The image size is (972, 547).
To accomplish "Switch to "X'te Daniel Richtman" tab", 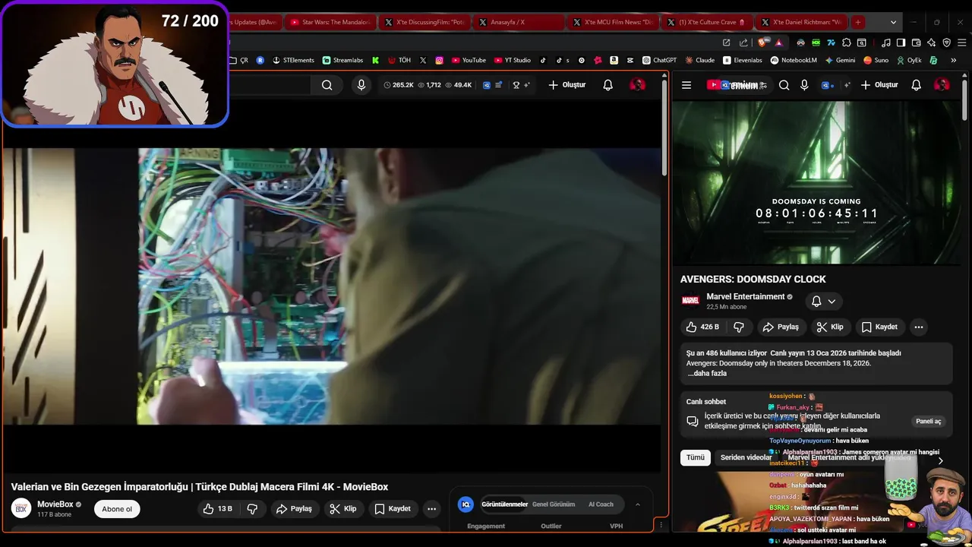I will 800,22.
